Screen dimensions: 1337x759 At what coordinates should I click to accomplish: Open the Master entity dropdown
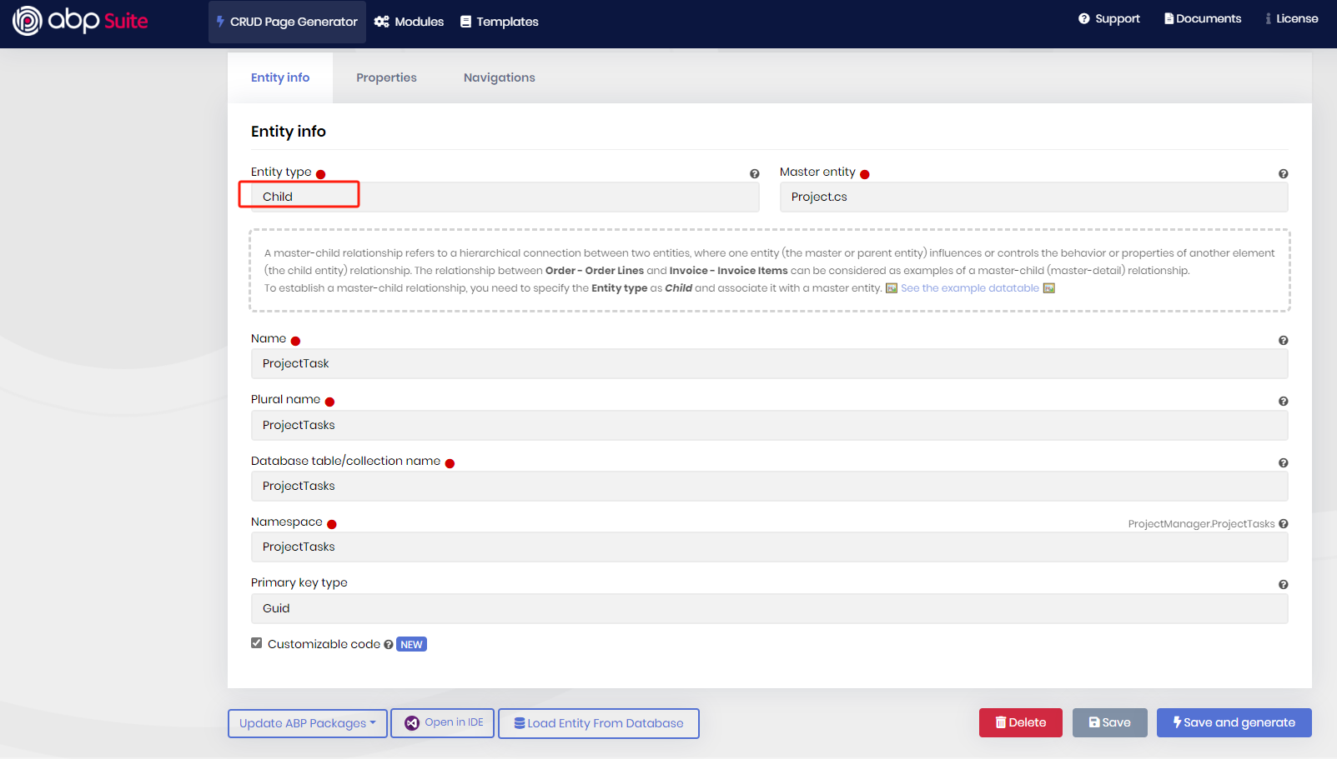click(1033, 197)
